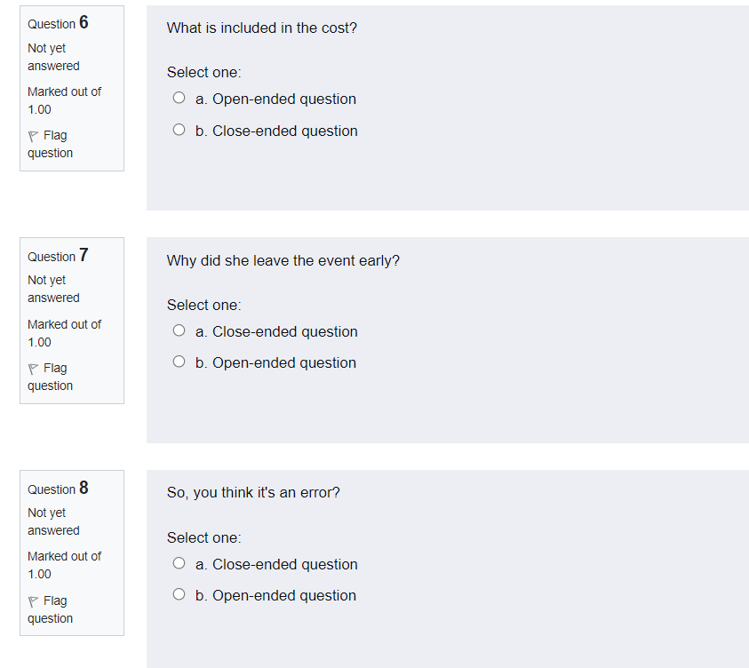Image resolution: width=749 pixels, height=668 pixels.
Task: Click the question text about leaving the event early
Action: [x=283, y=260]
